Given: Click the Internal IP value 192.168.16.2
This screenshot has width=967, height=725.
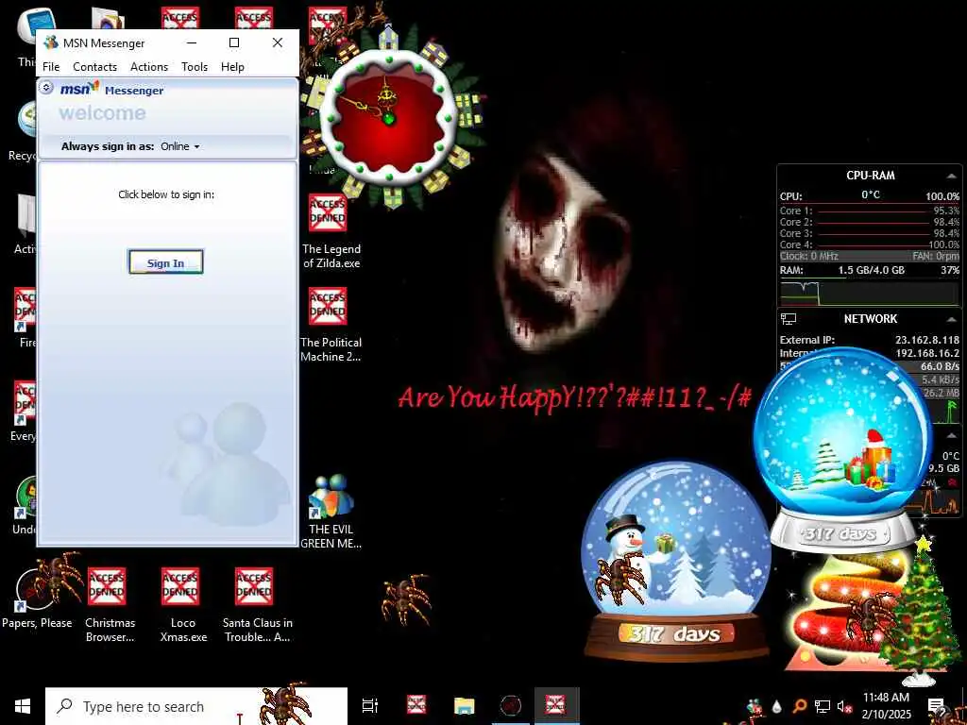Looking at the screenshot, I should [927, 353].
